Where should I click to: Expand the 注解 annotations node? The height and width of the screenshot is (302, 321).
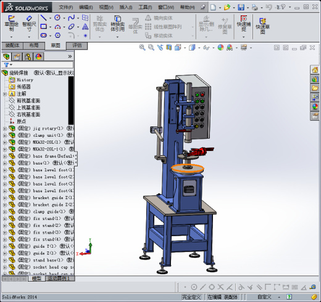point(5,94)
